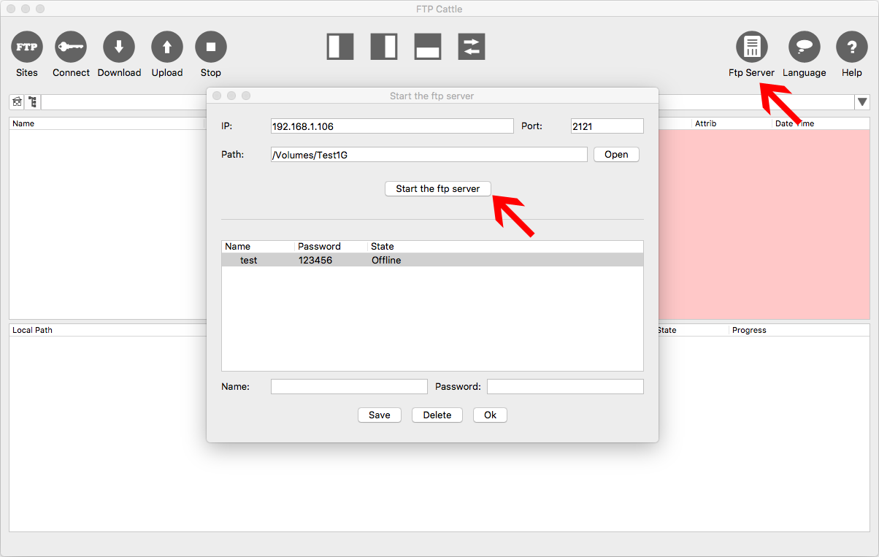
Task: Open the Language icon
Action: [805, 47]
